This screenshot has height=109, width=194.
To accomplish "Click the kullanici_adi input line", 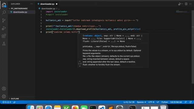I will [92, 20].
